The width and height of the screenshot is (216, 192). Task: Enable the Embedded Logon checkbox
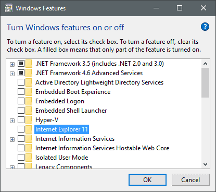tap(21, 101)
